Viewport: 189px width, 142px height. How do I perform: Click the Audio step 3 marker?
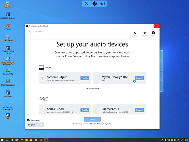(x=153, y=33)
